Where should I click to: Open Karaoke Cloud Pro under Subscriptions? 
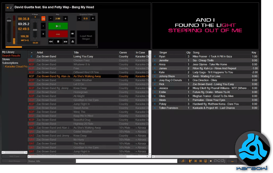click(x=16, y=67)
